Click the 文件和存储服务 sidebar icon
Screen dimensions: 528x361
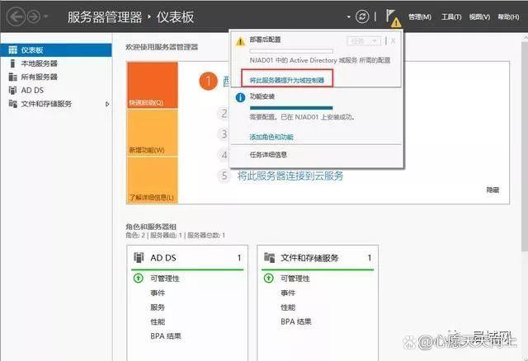[13, 104]
